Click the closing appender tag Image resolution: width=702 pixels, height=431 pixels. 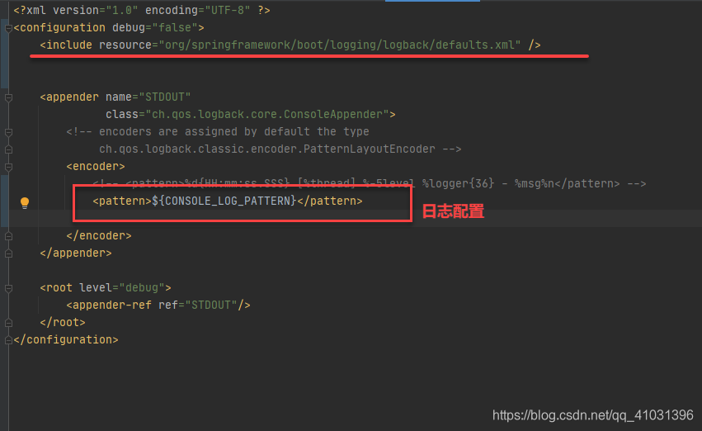click(76, 253)
